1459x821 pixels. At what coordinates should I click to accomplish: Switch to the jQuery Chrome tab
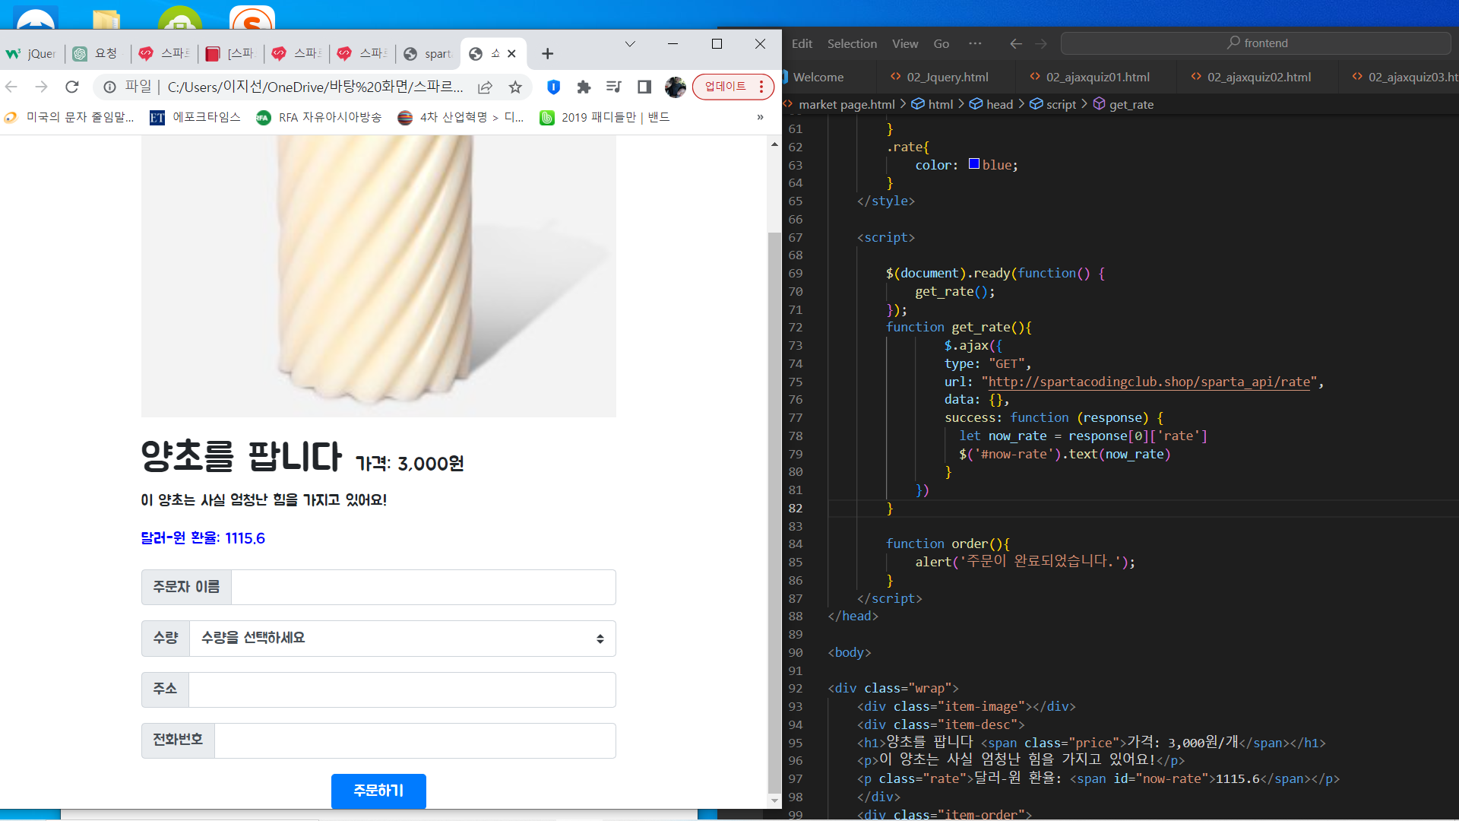coord(32,54)
